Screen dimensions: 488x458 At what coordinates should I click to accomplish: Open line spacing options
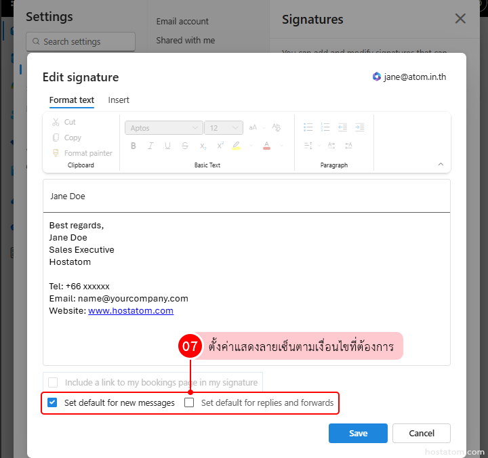[x=308, y=146]
